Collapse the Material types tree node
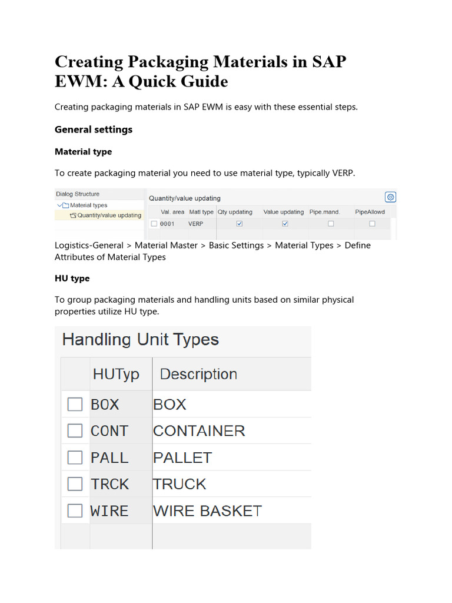Viewport: 452px width, 603px height. click(59, 205)
